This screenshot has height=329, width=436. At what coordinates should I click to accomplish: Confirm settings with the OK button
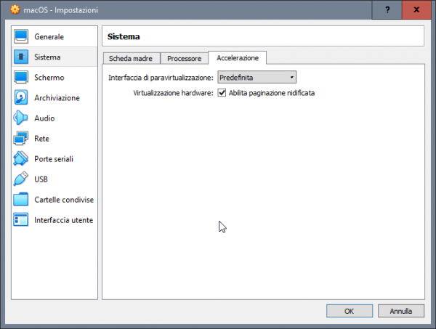tap(350, 311)
